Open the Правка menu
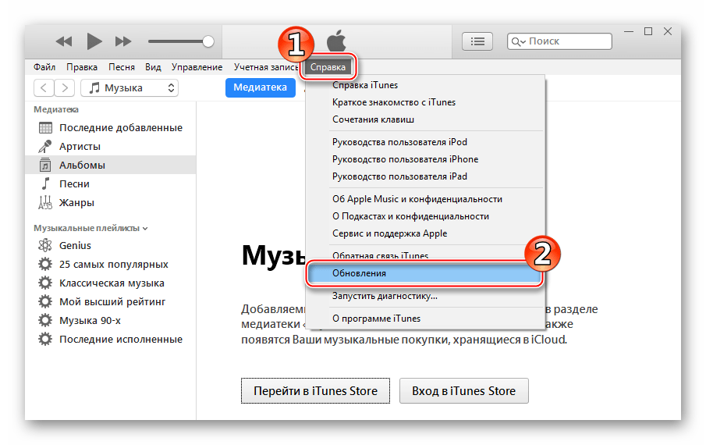 pos(82,67)
